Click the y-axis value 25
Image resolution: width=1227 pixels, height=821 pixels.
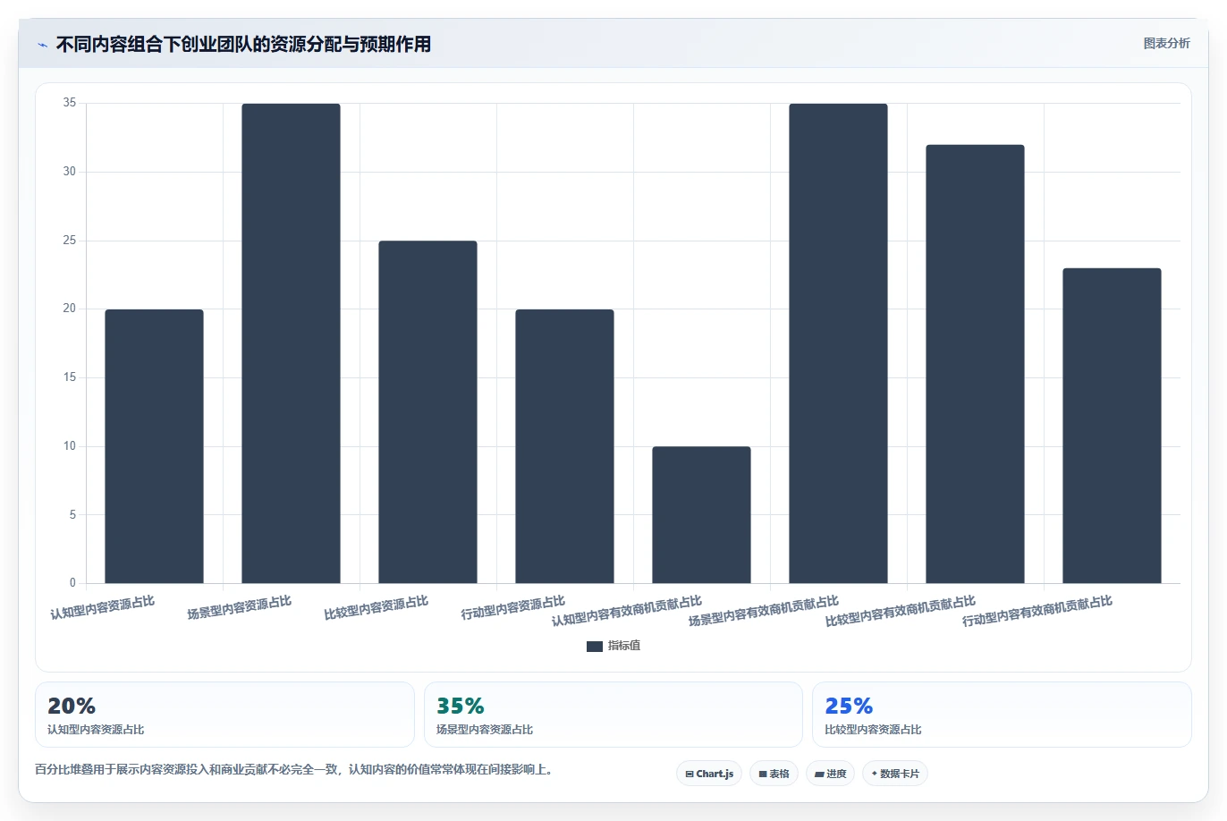coord(70,241)
